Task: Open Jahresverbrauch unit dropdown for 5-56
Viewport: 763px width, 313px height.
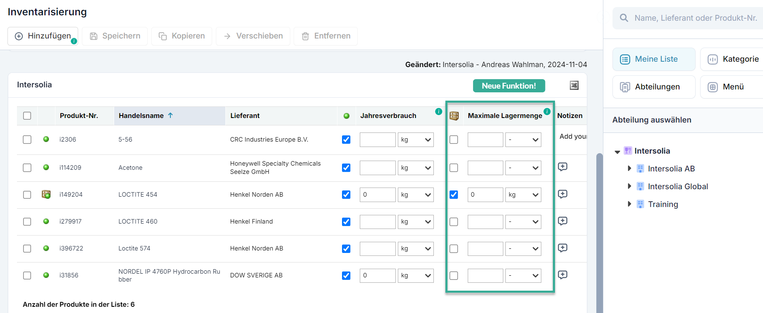Action: coord(416,140)
